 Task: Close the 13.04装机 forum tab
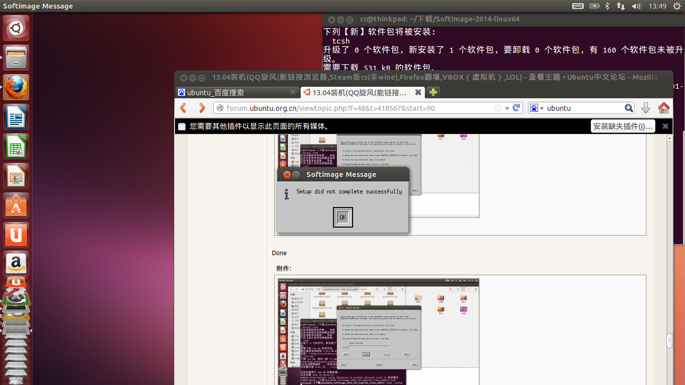click(x=418, y=92)
